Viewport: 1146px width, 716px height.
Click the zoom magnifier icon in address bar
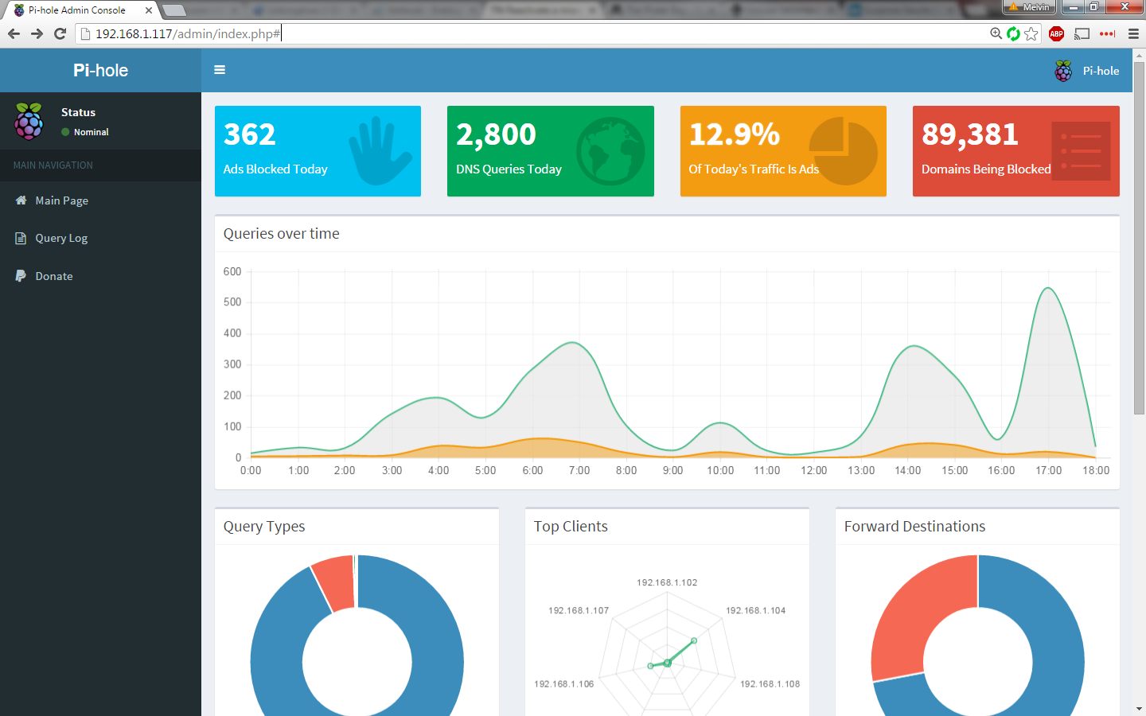click(x=996, y=33)
